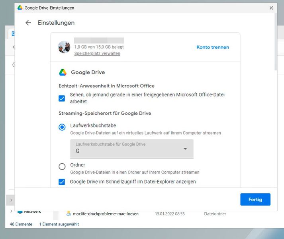Image resolution: width=284 pixels, height=239 pixels.
Task: Click the 46 Elemente status bar text
Action: pyautogui.click(x=21, y=224)
